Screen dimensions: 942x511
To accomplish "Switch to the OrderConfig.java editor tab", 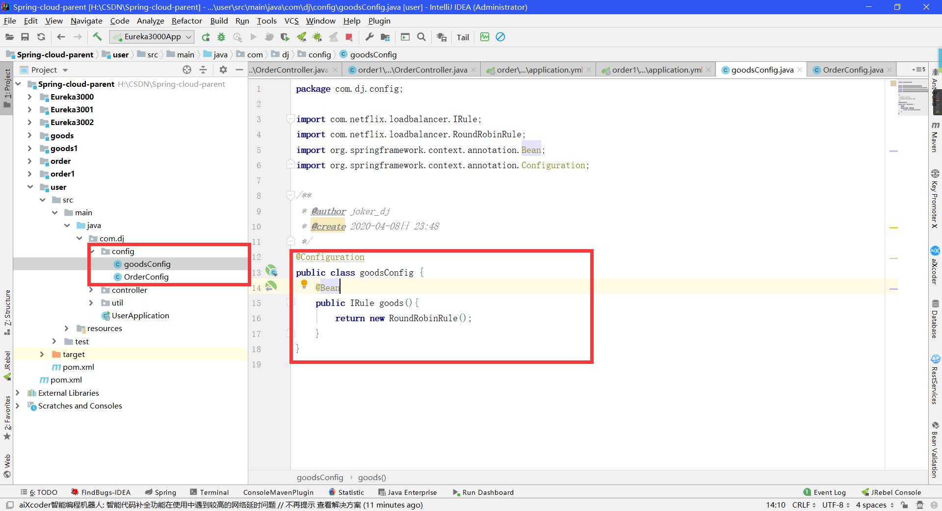I will (x=853, y=70).
